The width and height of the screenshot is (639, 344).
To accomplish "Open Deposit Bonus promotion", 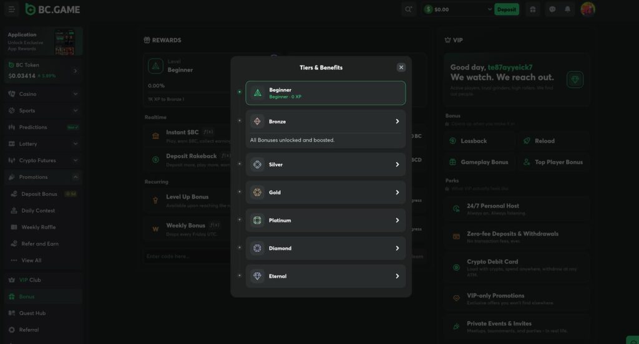I will pyautogui.click(x=43, y=194).
